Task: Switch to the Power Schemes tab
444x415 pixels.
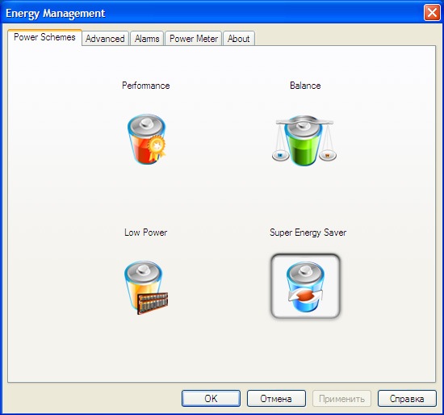Action: 44,37
